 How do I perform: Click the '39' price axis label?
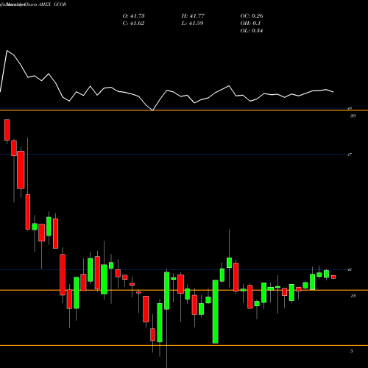pyautogui.click(x=353, y=116)
